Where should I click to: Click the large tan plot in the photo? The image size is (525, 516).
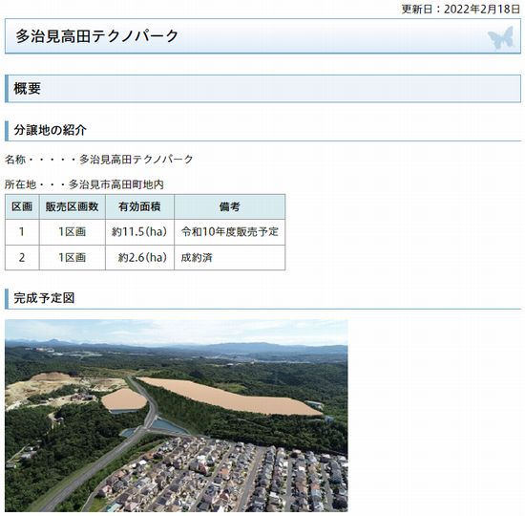tap(231, 397)
